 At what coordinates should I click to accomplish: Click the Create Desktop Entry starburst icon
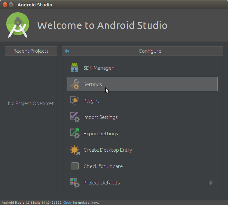point(74,150)
